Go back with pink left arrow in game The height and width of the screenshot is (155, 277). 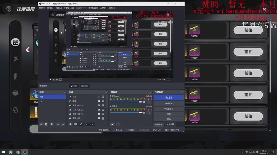(x=28, y=50)
